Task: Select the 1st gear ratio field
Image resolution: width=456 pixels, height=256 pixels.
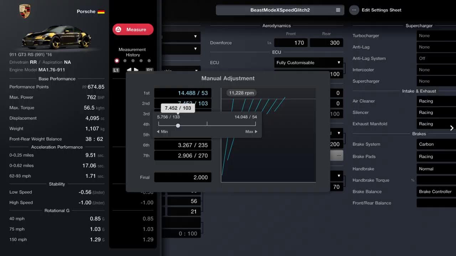Action: coord(183,93)
